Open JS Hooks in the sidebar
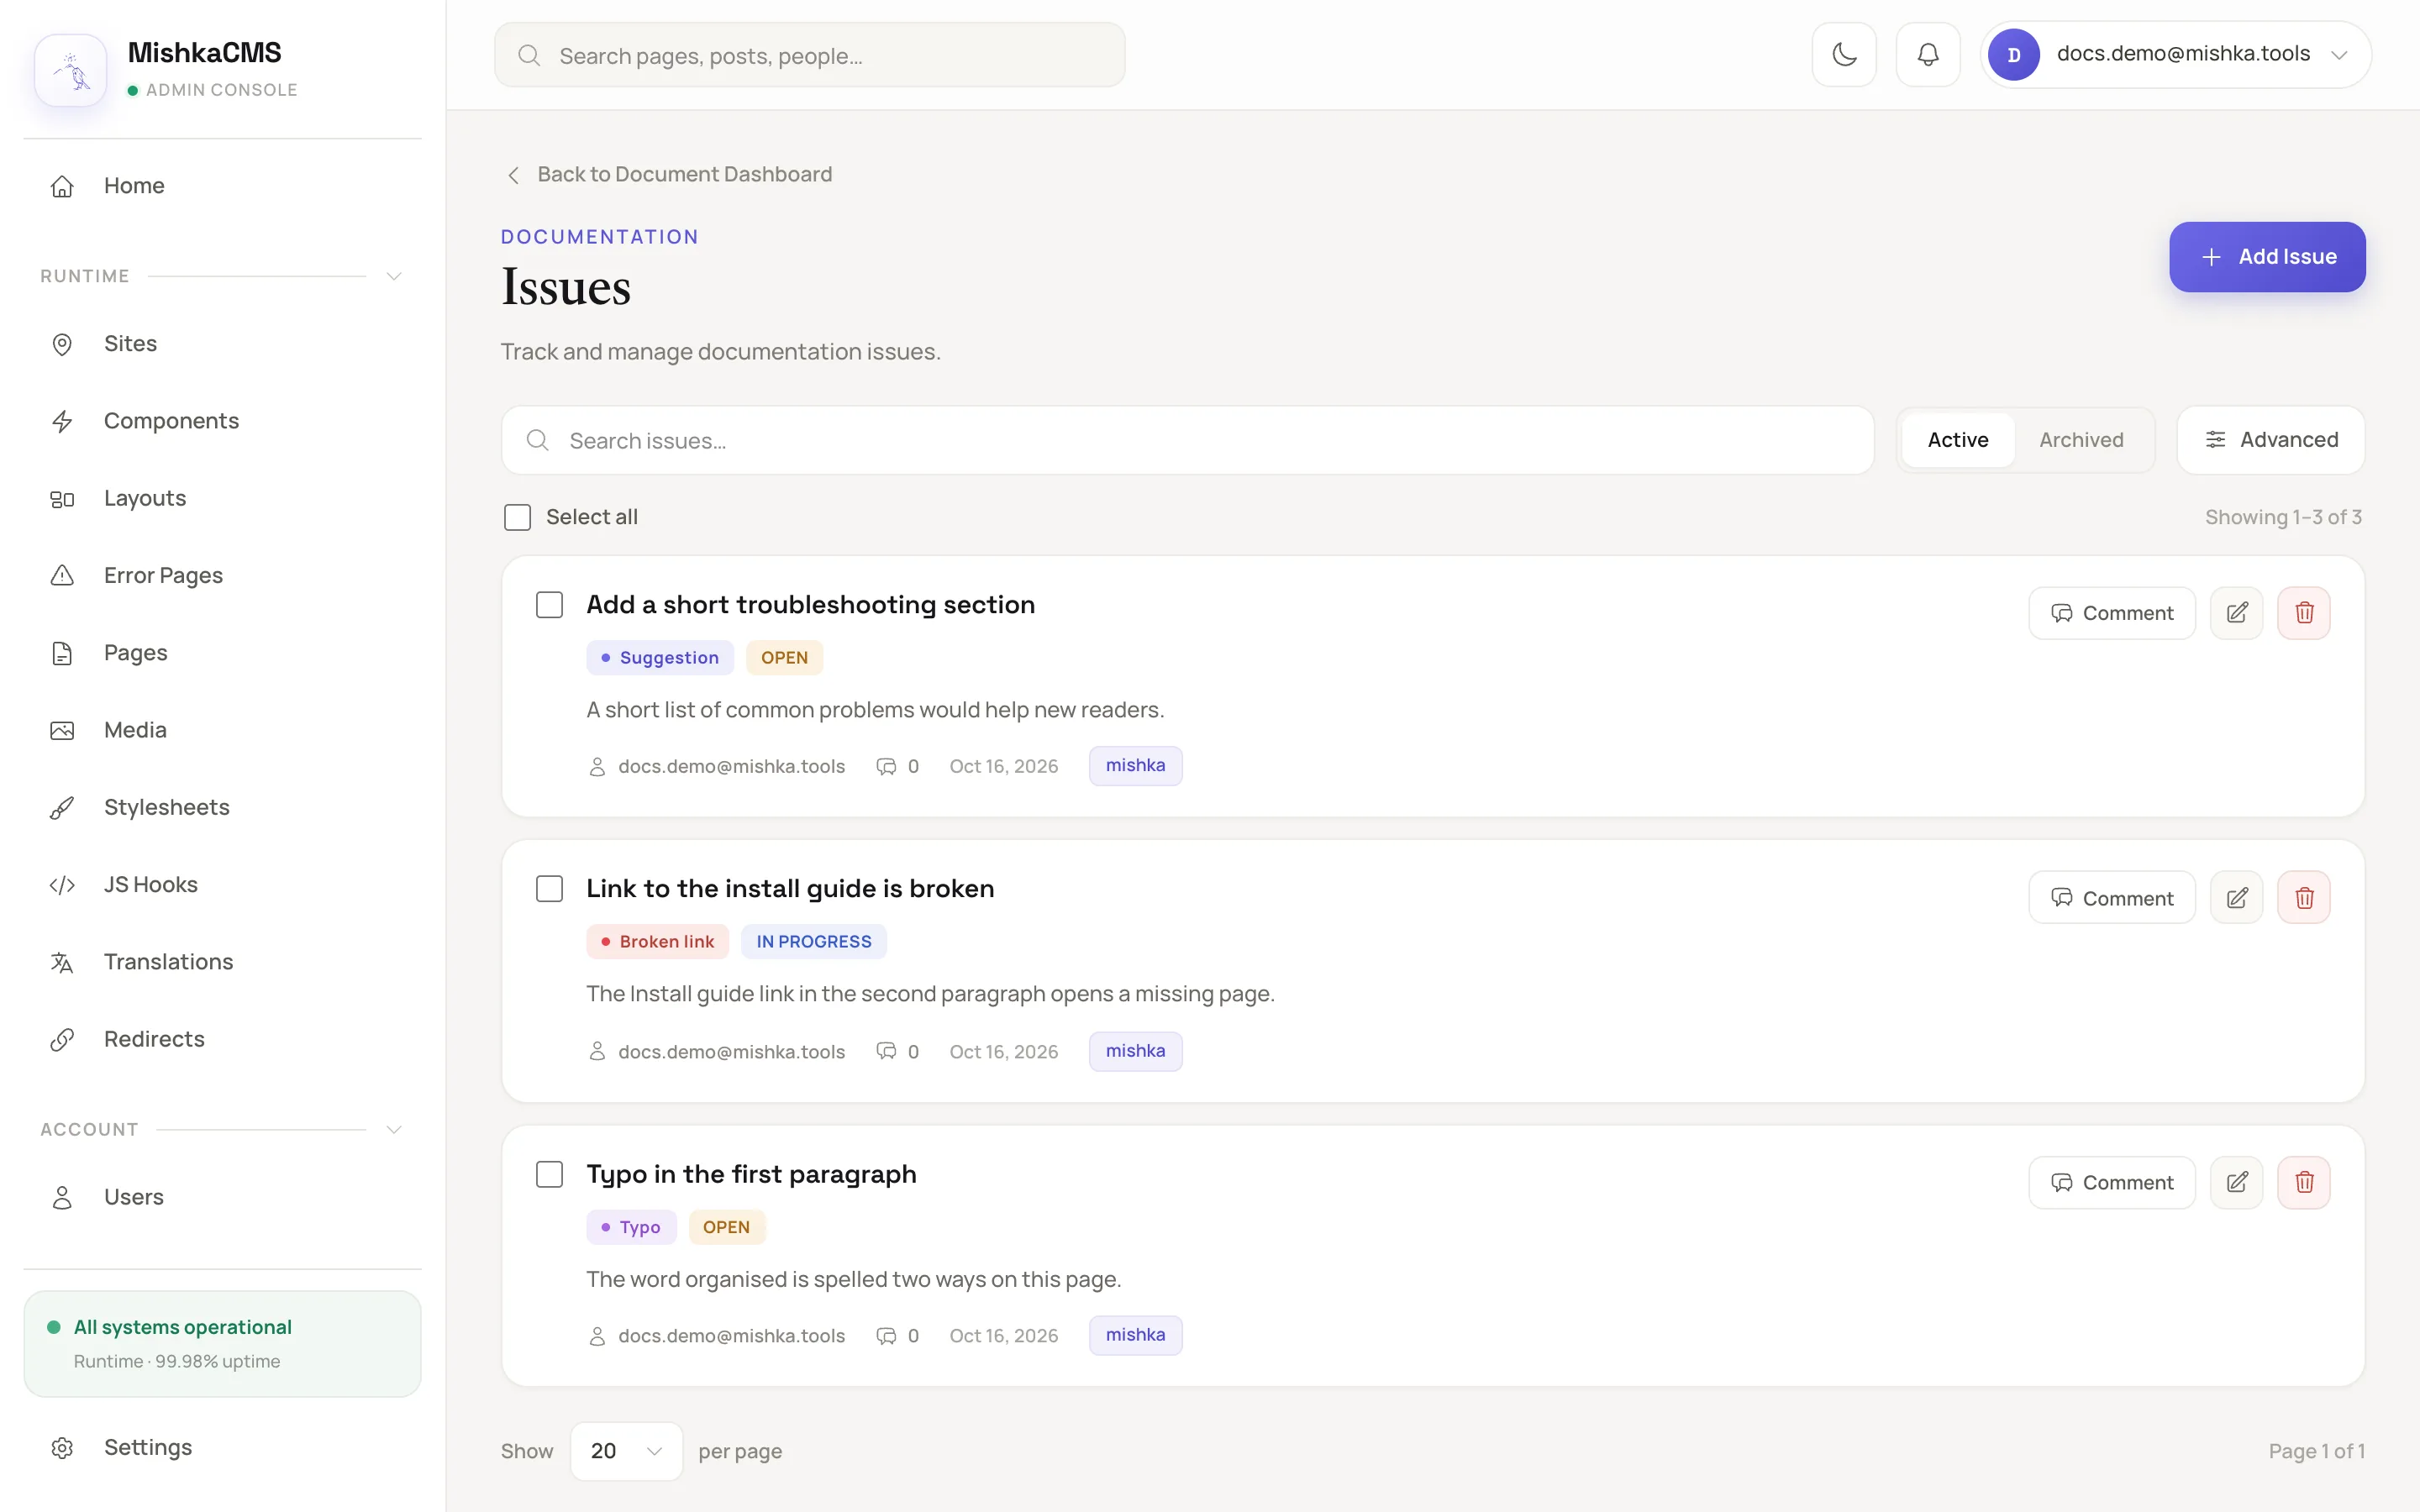The image size is (2420, 1512). 222,884
